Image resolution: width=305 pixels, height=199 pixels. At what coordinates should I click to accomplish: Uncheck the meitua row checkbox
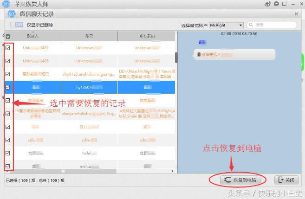8,166
